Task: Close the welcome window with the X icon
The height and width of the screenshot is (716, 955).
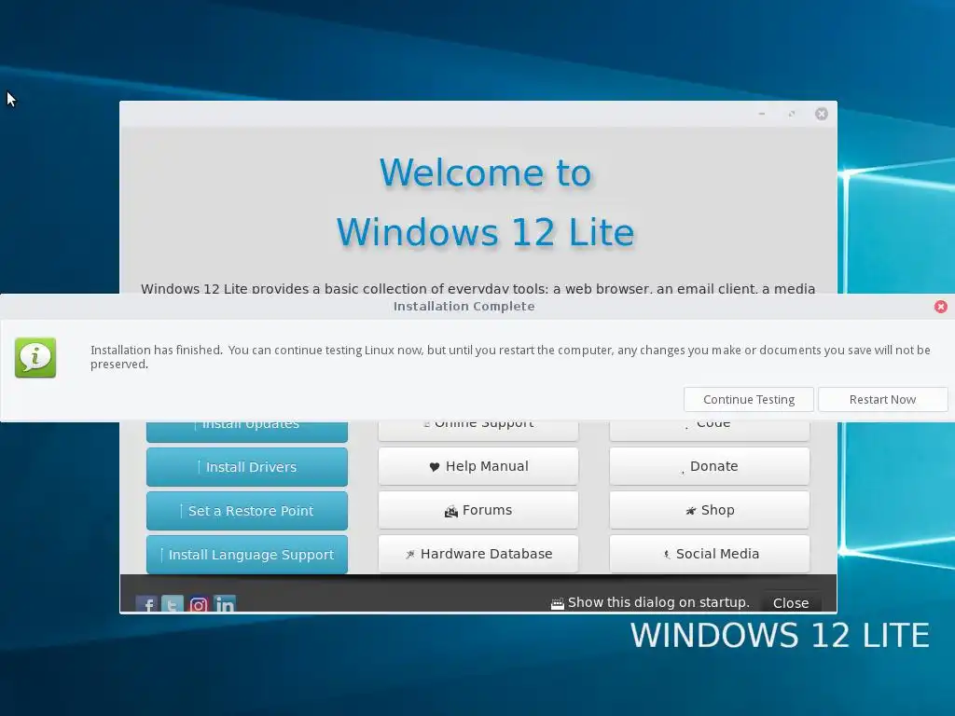Action: click(822, 114)
